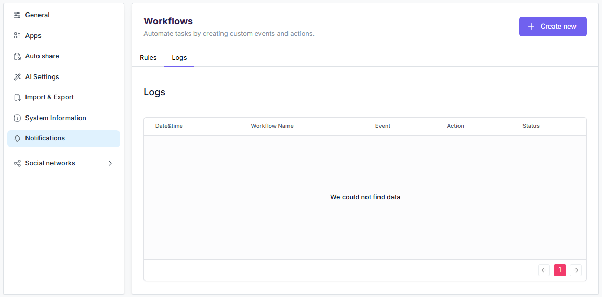Select page 1 in pagination
Viewport: 602px width, 297px height.
point(560,270)
